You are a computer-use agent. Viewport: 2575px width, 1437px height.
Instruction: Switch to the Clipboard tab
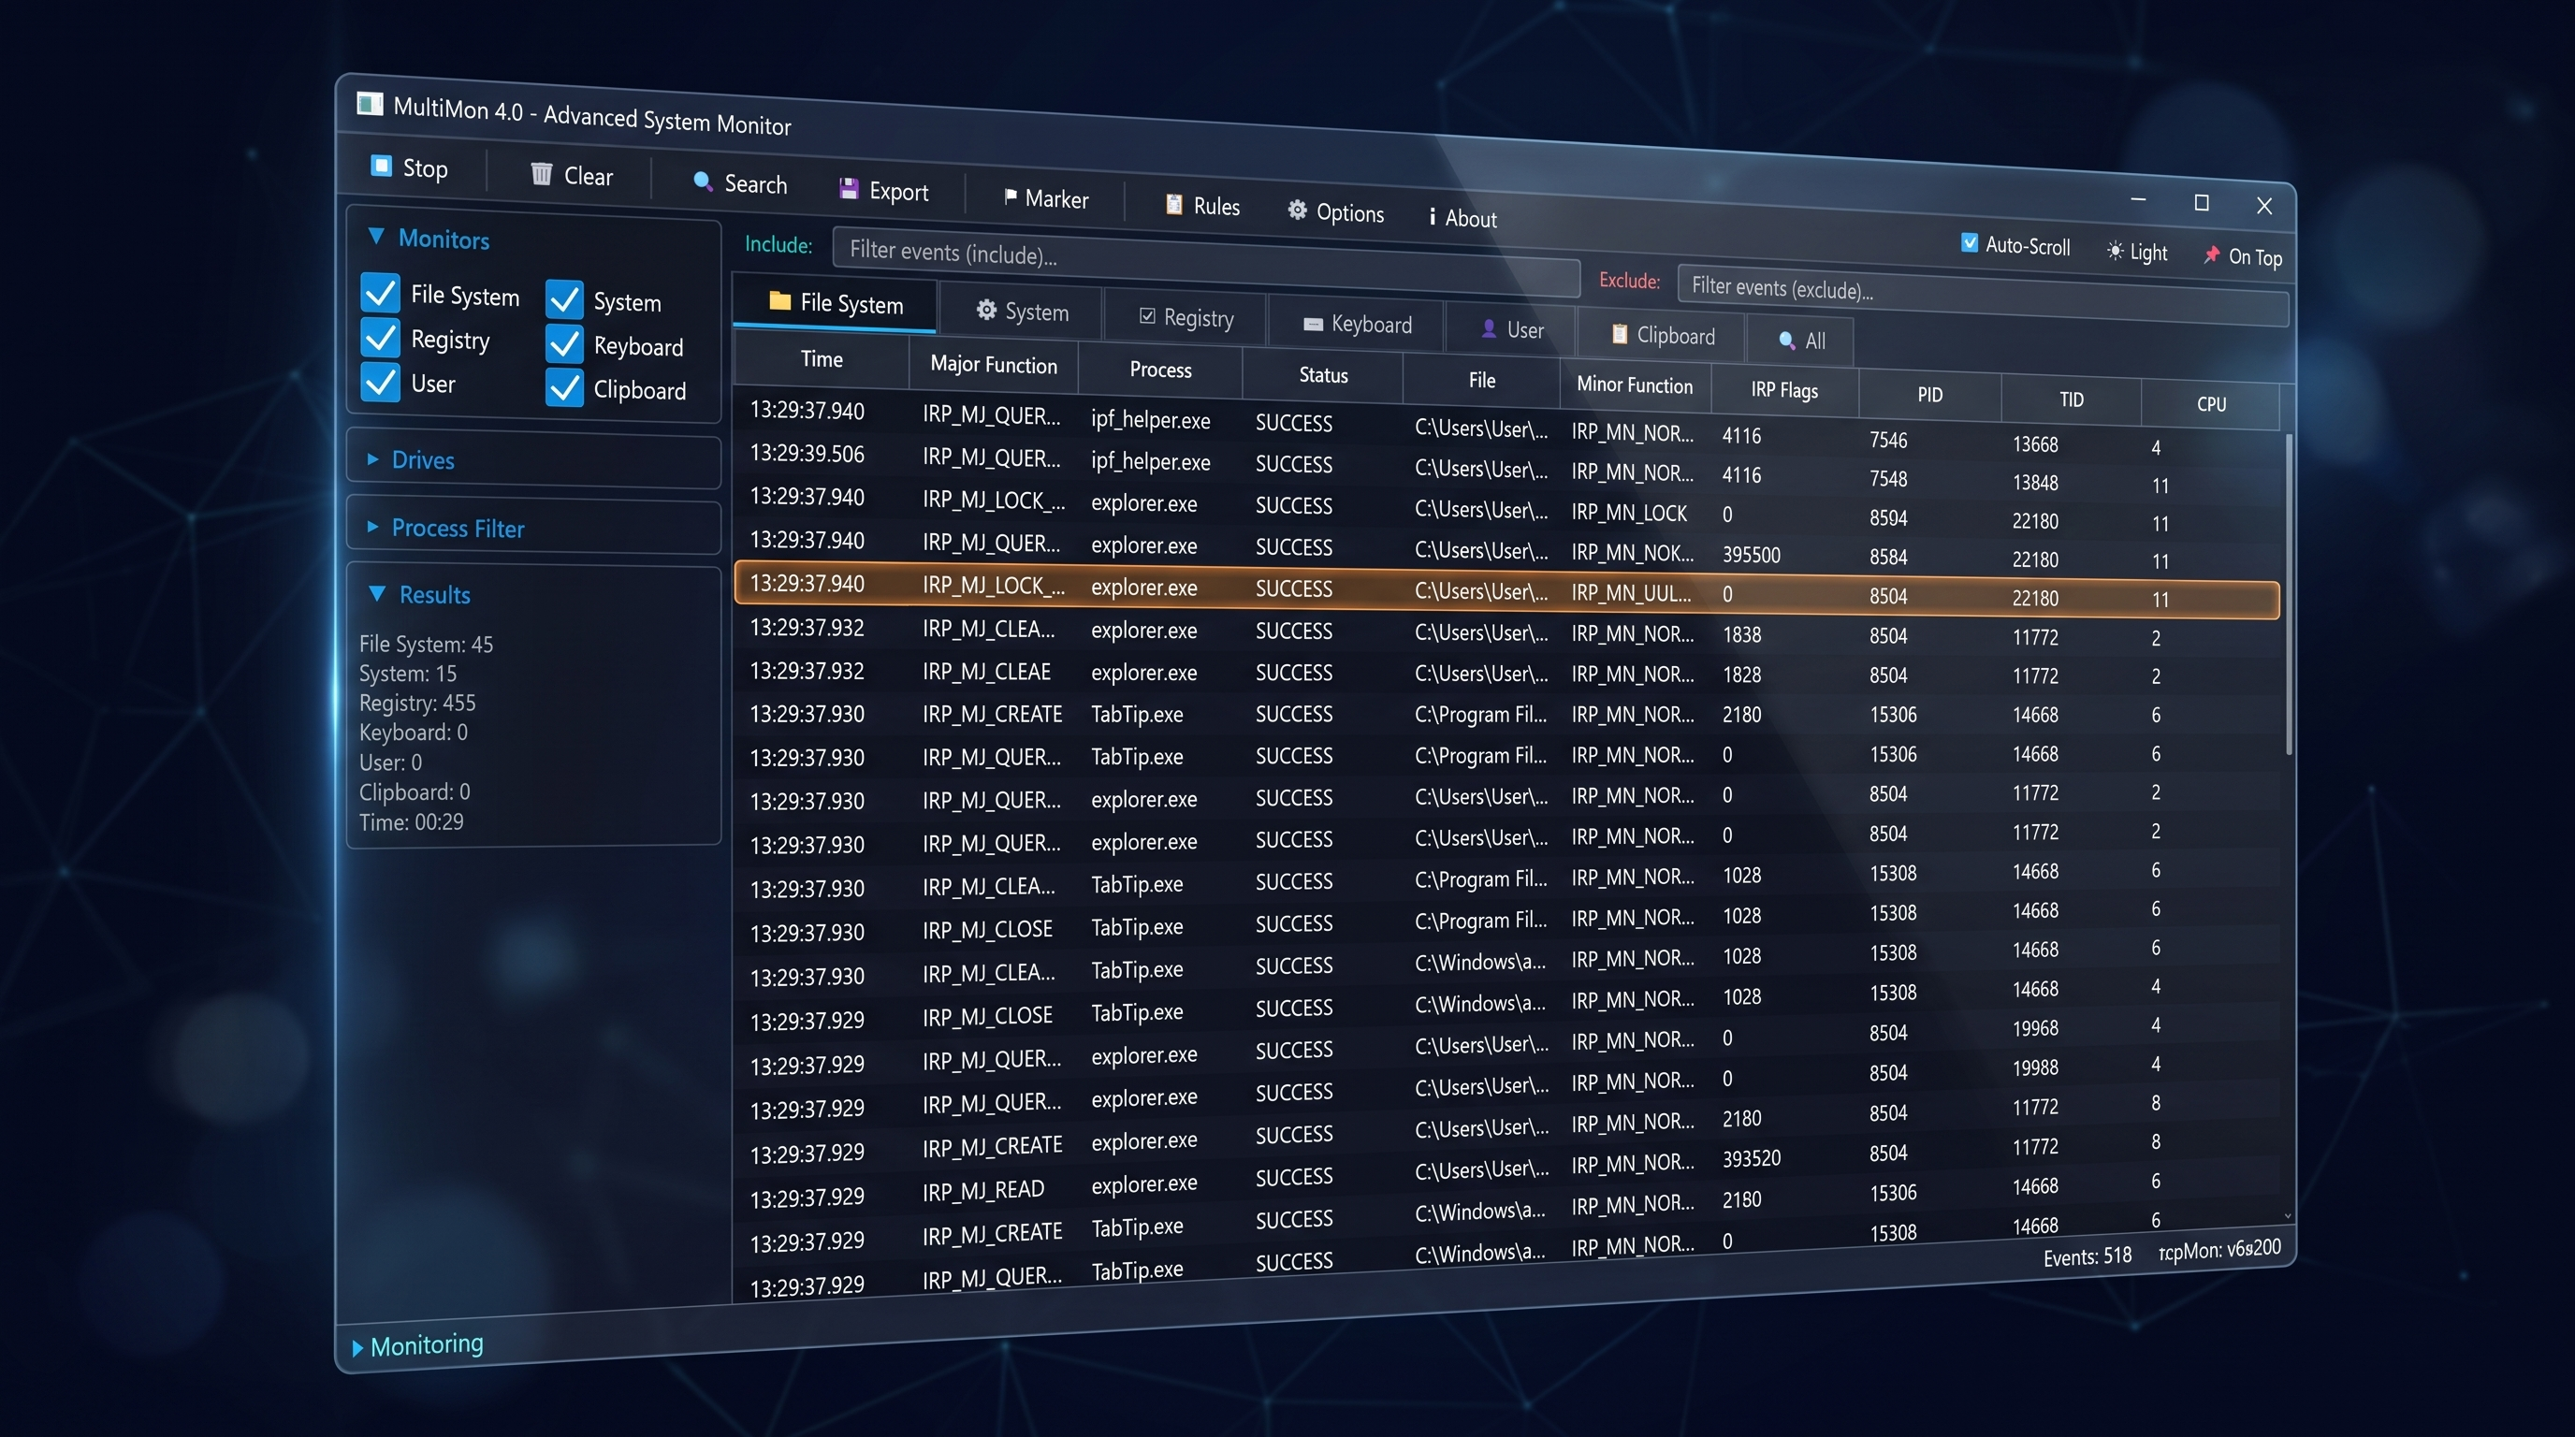(x=1663, y=336)
